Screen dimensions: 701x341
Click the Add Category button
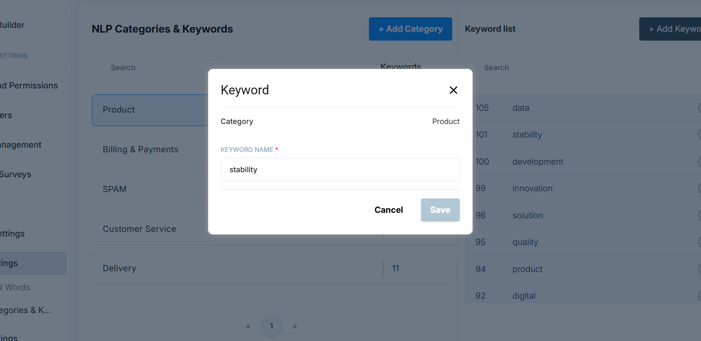tap(410, 29)
